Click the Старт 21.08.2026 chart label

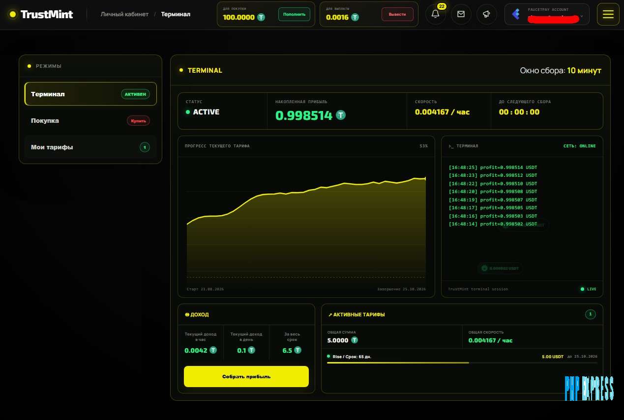(205, 289)
